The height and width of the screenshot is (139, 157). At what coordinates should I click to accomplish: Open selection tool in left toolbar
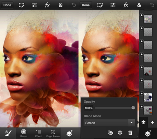point(22,5)
